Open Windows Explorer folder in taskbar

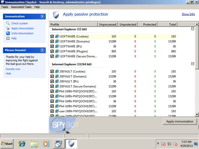click(x=34, y=144)
